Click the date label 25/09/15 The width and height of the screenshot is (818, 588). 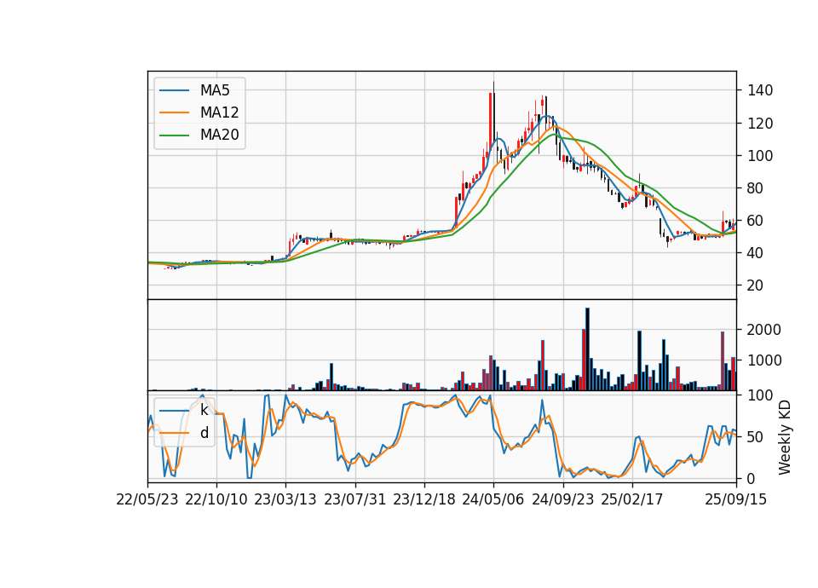pyautogui.click(x=736, y=499)
